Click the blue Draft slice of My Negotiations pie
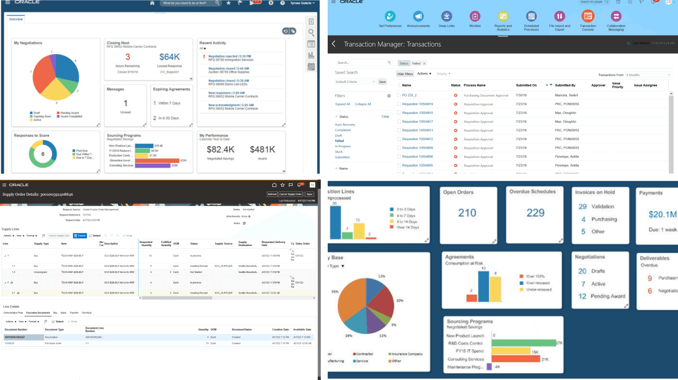The image size is (678, 380). 67,68
